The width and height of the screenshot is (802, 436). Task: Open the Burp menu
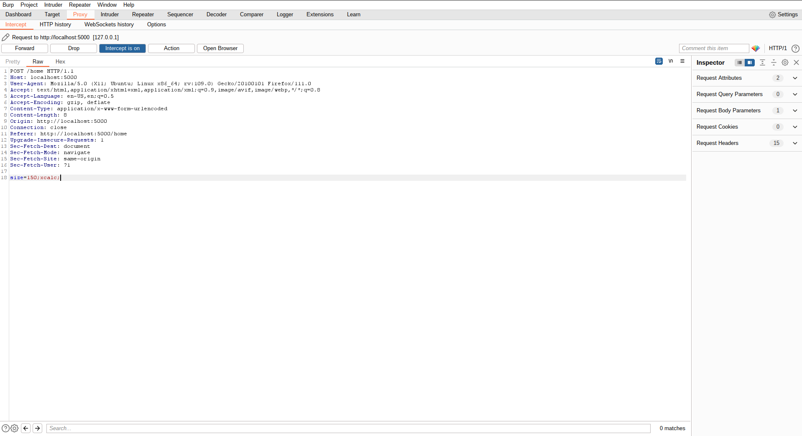click(x=8, y=5)
